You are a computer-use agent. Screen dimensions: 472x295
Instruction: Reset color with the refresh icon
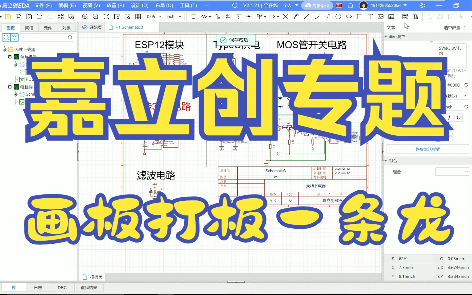pos(466,85)
